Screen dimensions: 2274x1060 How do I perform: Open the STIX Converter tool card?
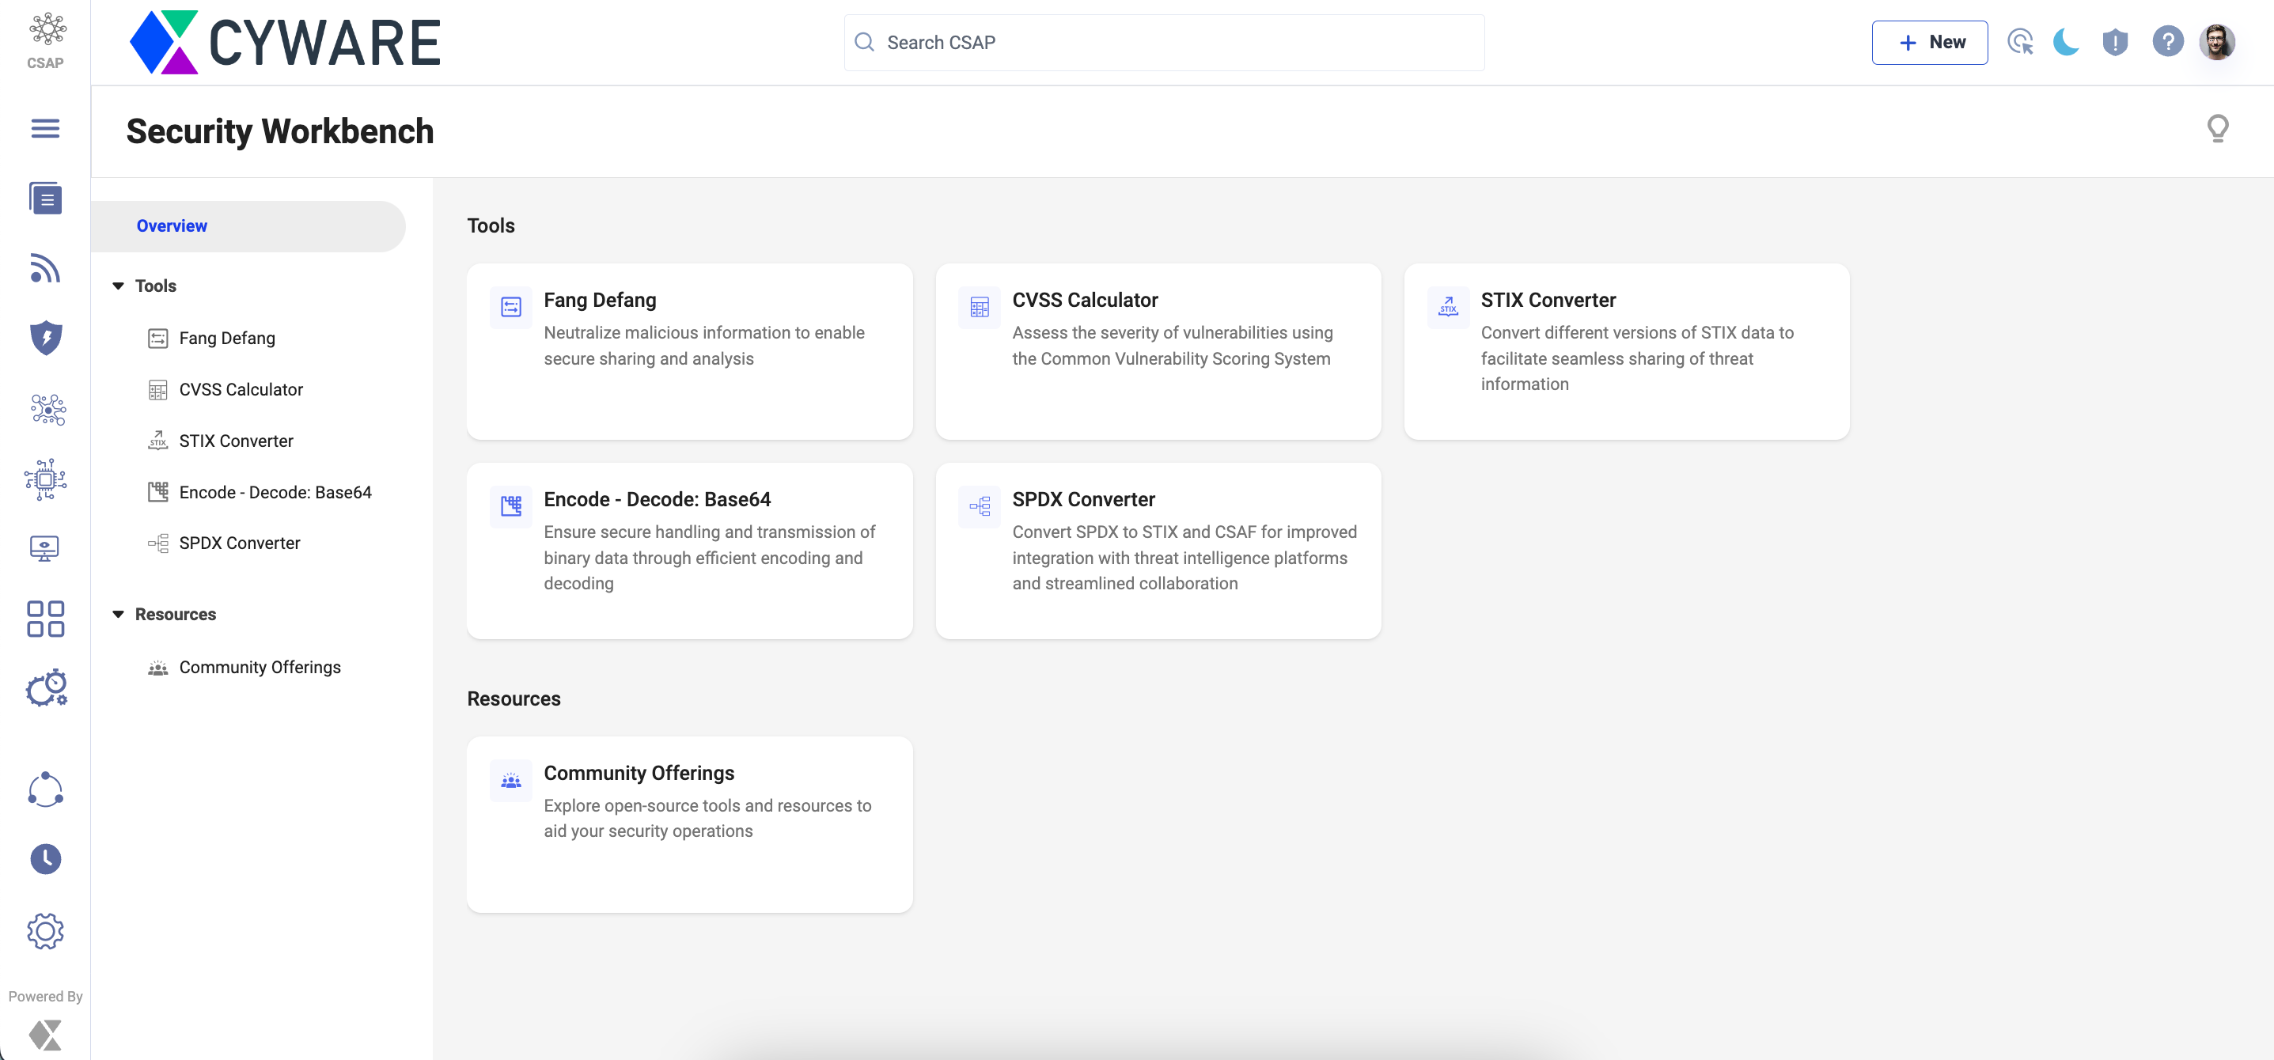pos(1625,350)
